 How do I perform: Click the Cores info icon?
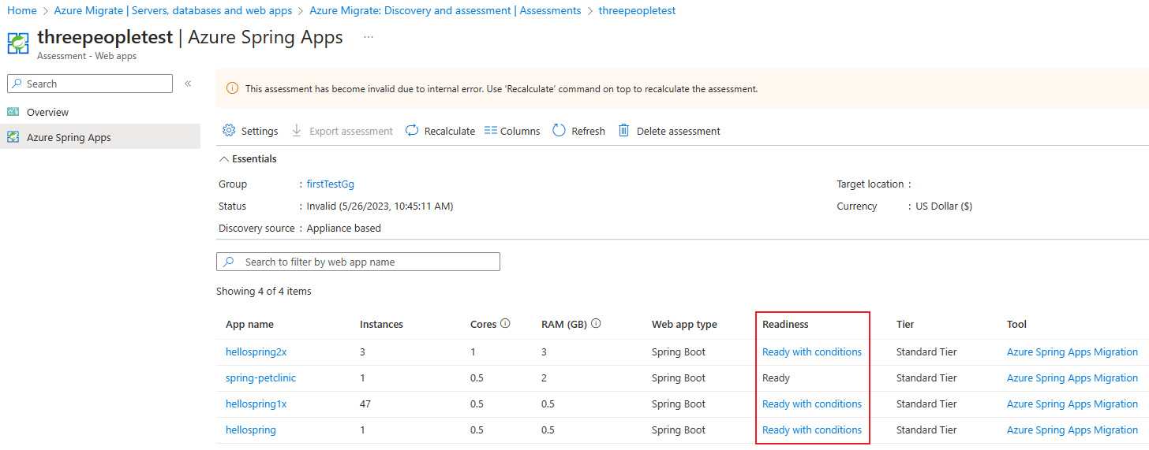pos(505,324)
